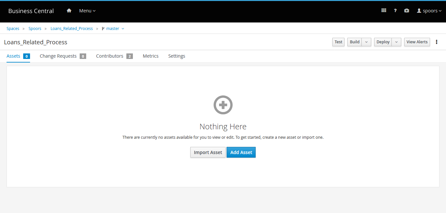The image size is (446, 213).
Task: Expand the Build options arrow
Action: 366,42
